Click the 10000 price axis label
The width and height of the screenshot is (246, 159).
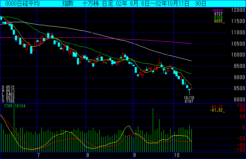click(x=238, y=55)
